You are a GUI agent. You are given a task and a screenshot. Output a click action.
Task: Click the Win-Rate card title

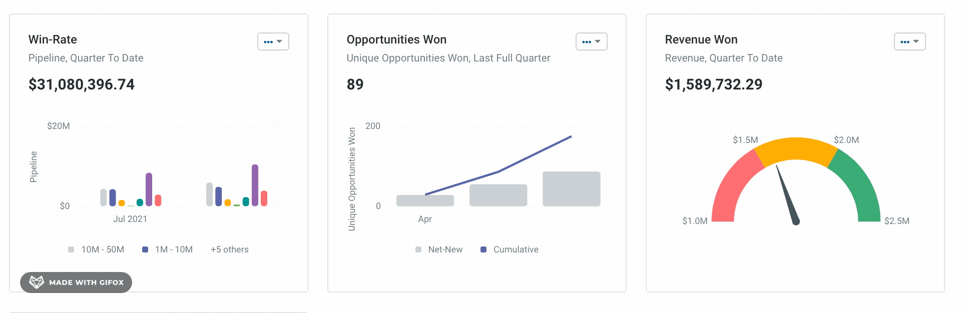click(53, 39)
